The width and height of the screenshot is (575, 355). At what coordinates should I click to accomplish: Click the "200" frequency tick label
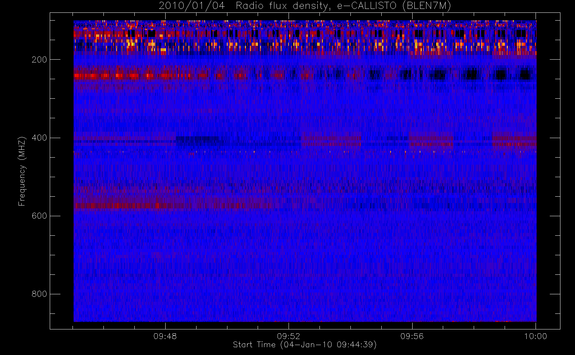(x=39, y=60)
